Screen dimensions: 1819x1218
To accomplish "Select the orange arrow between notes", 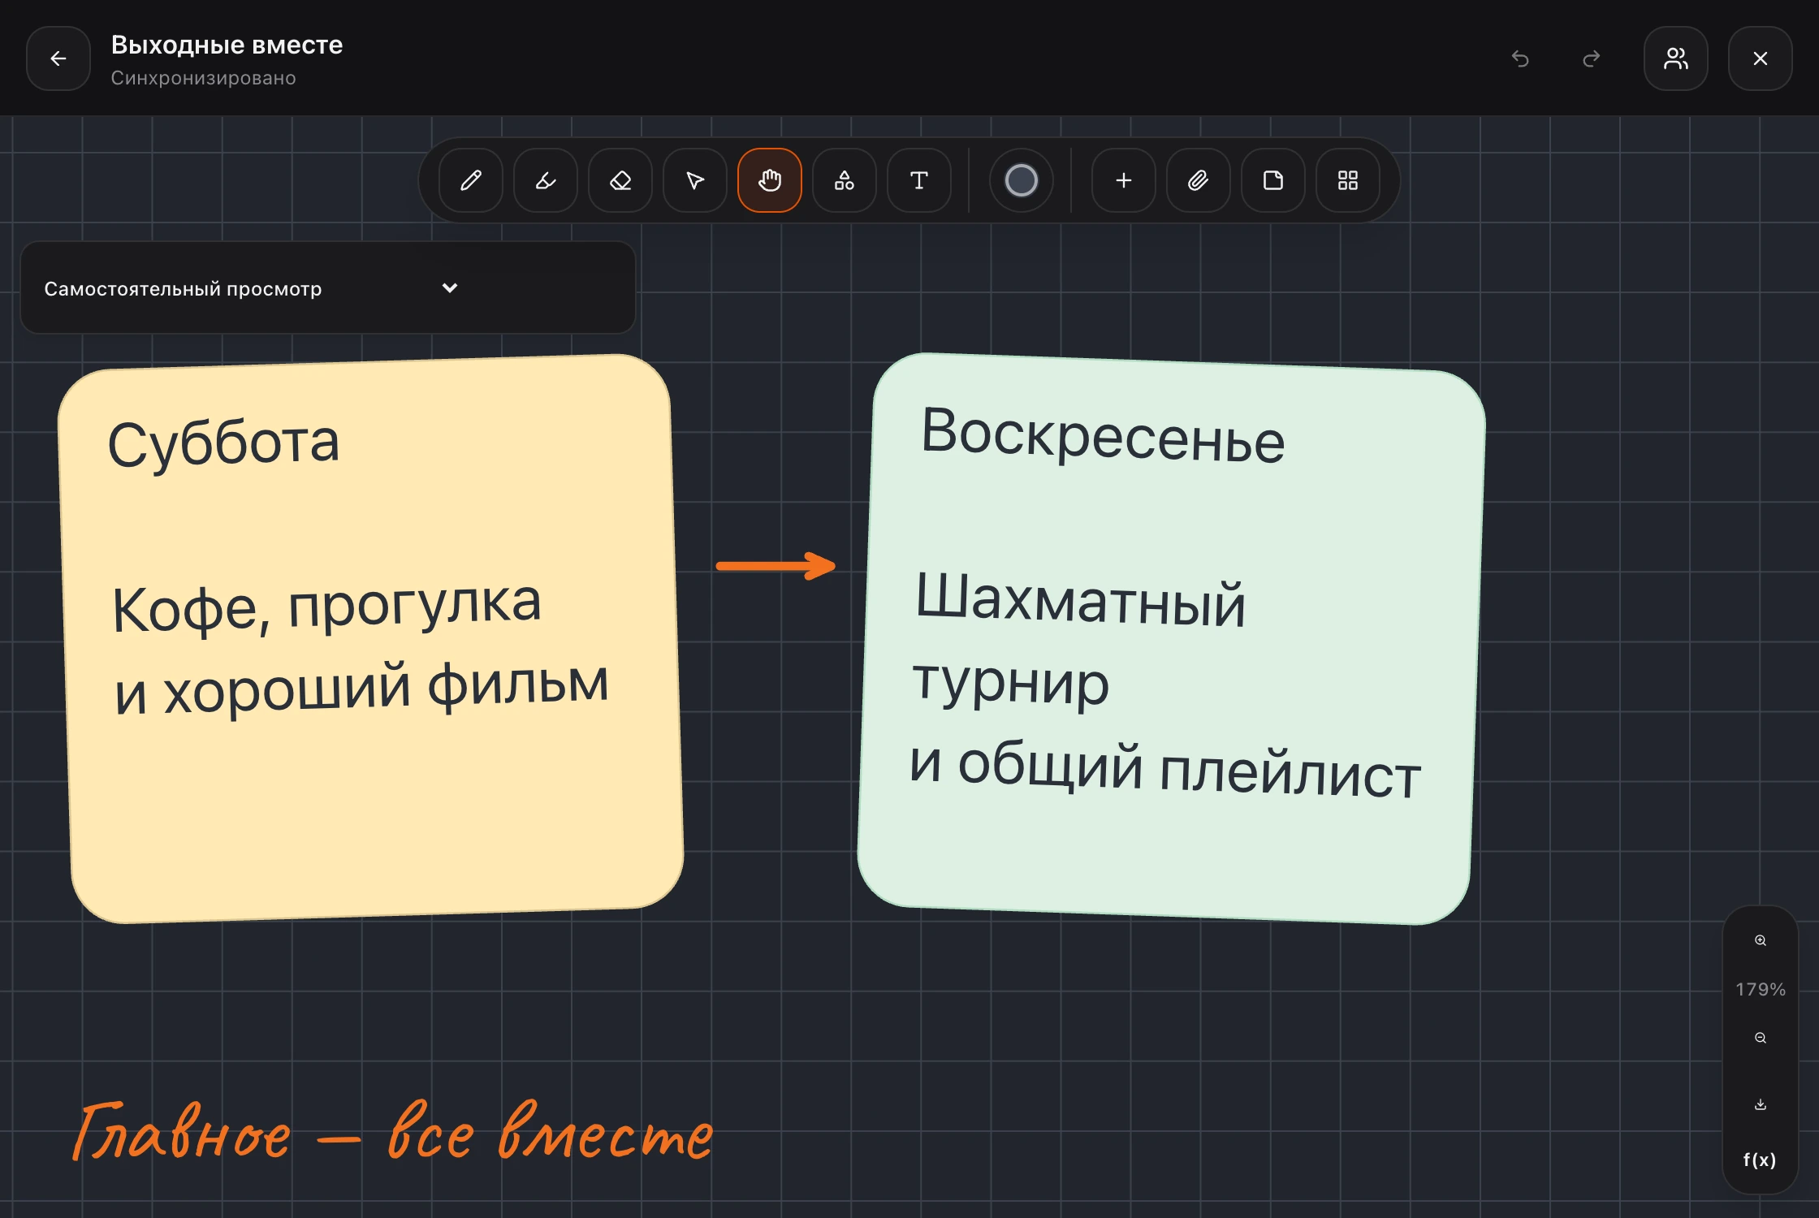I will point(776,566).
